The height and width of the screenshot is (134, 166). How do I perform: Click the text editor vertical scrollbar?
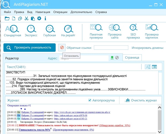[160, 83]
